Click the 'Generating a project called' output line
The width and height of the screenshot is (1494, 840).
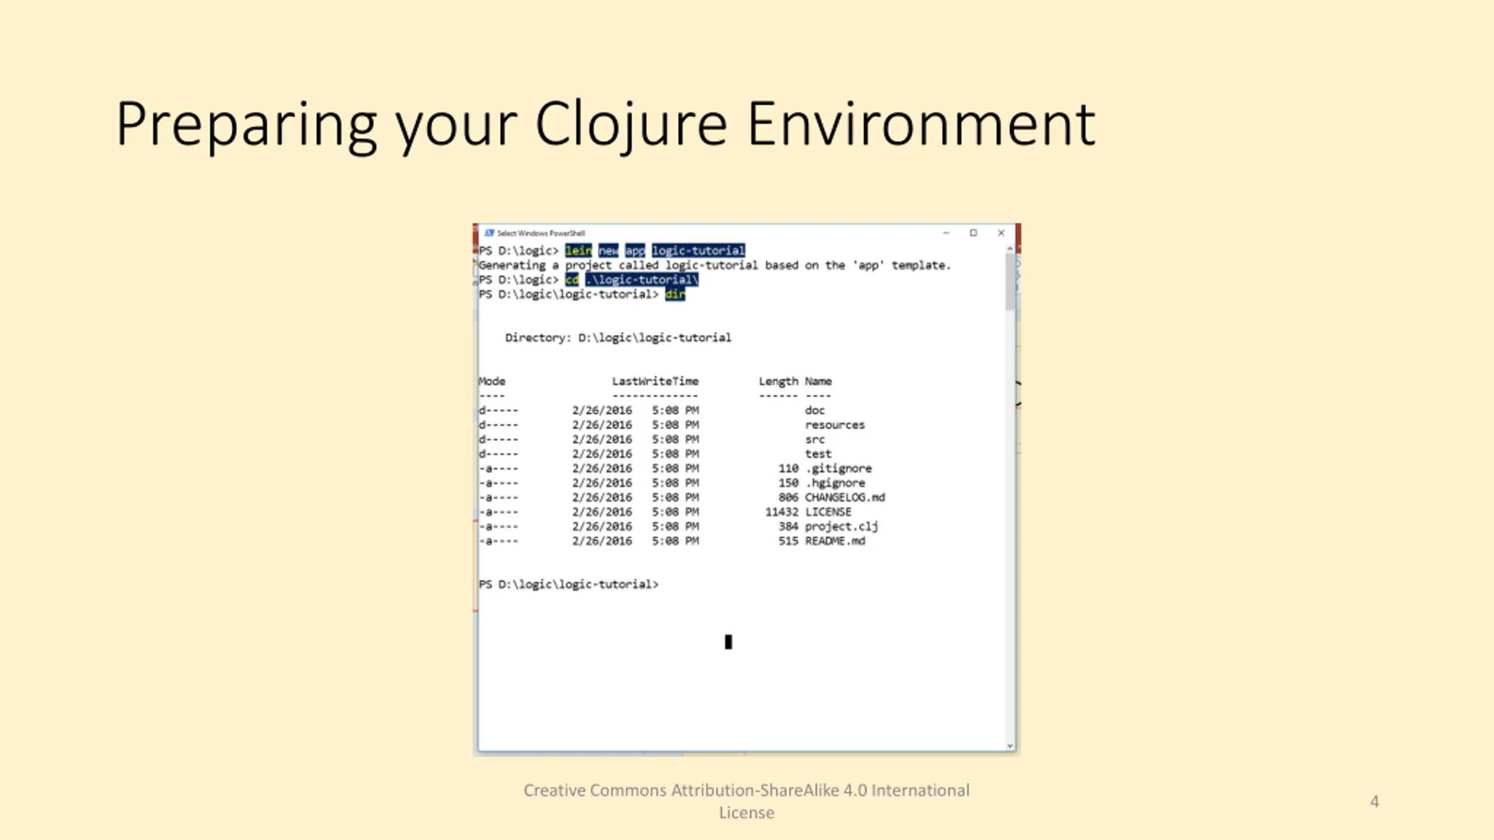[x=715, y=265]
